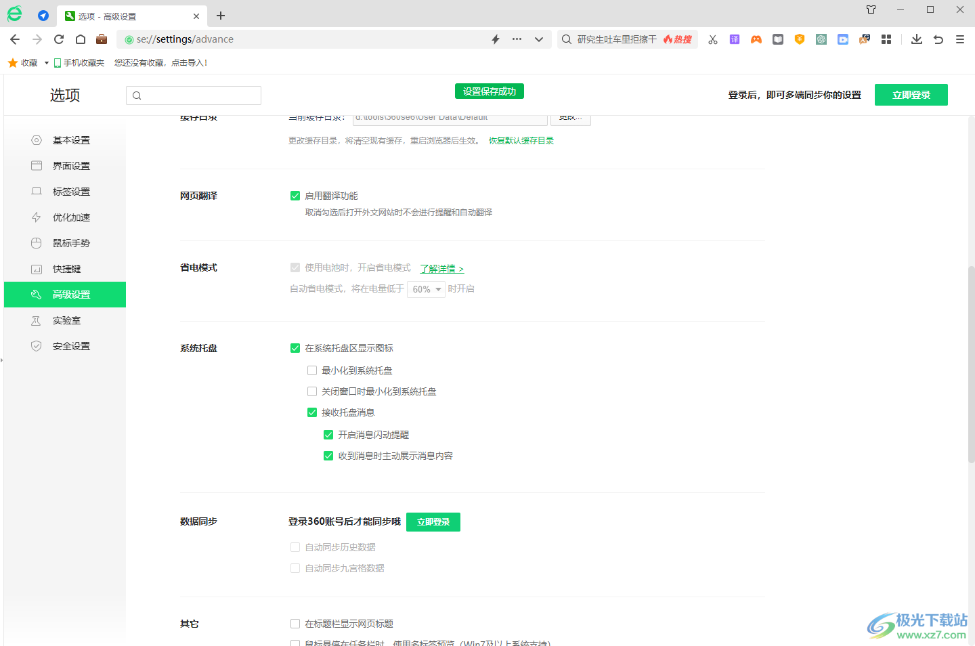This screenshot has width=975, height=646.
Task: Click the skin shirt icon in title bar
Action: (871, 9)
